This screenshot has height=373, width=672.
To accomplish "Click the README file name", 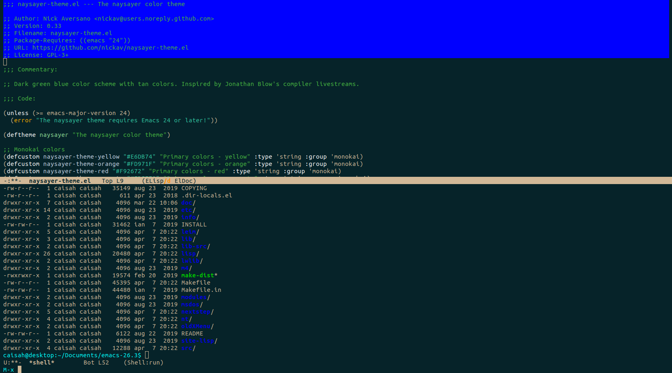I will [x=192, y=333].
